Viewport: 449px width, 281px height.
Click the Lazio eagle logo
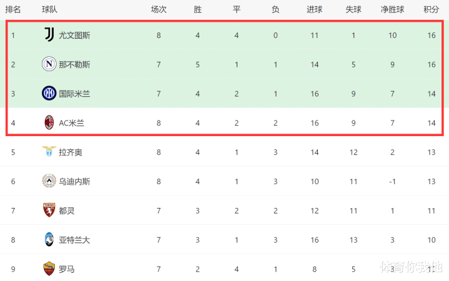click(49, 151)
